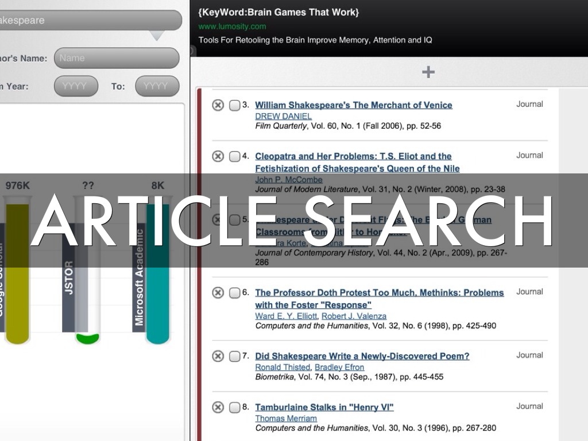Click the X icon beside result 6

tap(218, 293)
